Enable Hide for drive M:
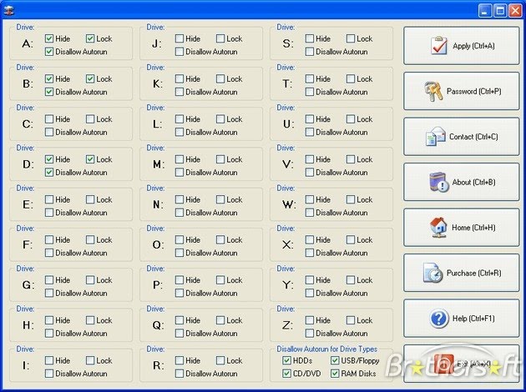526x392 pixels. pyautogui.click(x=180, y=159)
